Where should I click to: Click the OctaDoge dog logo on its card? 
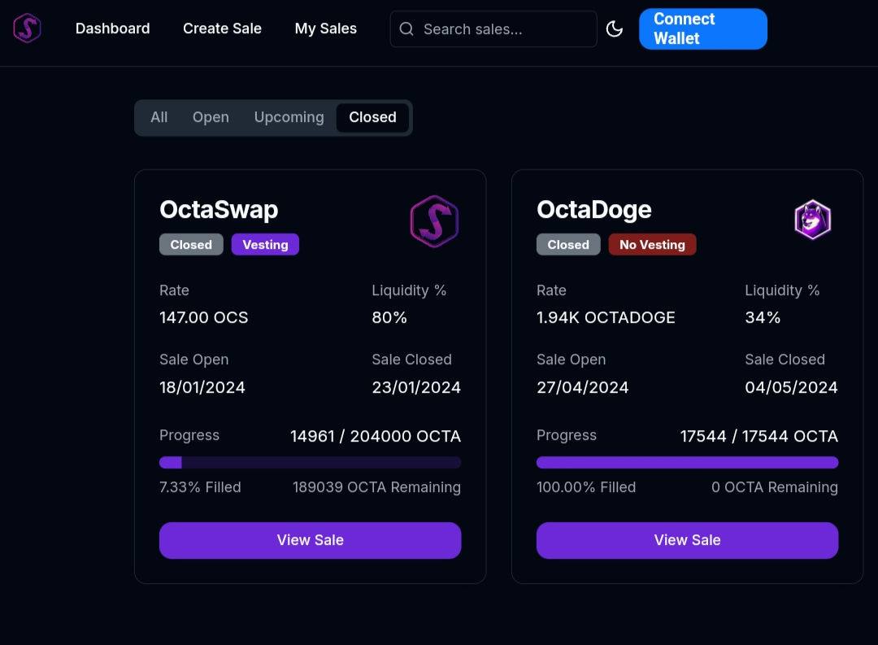coord(812,220)
